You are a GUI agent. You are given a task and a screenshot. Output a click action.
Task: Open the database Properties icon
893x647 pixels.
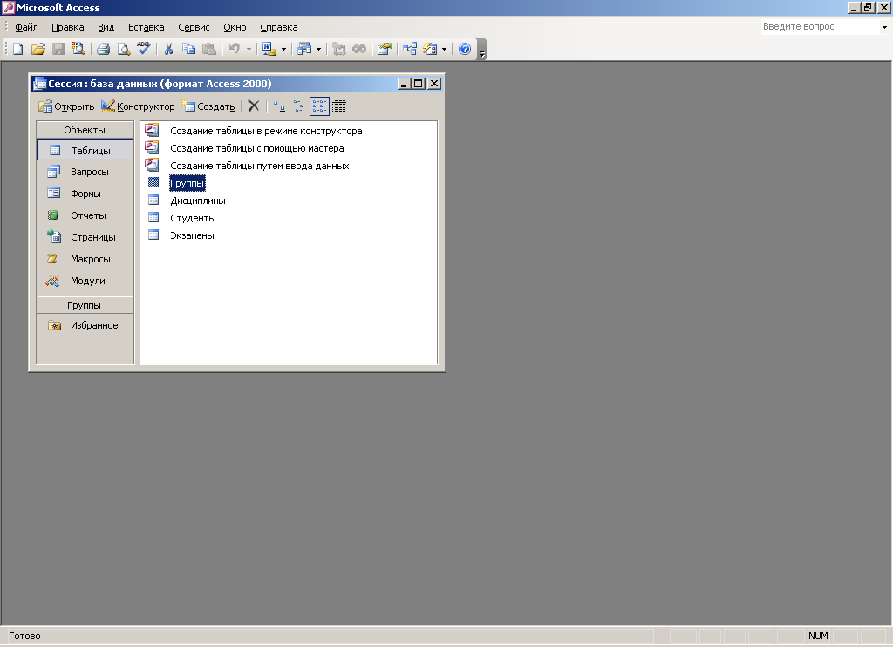tap(385, 49)
